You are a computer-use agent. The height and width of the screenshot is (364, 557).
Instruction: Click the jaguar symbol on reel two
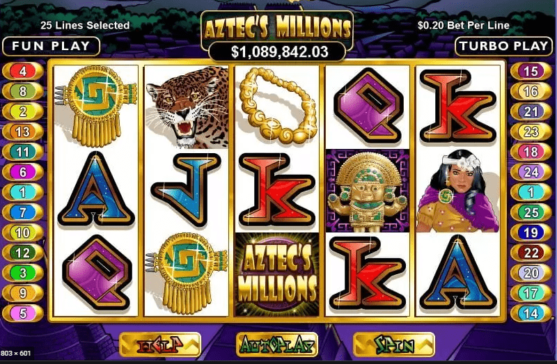(187, 107)
